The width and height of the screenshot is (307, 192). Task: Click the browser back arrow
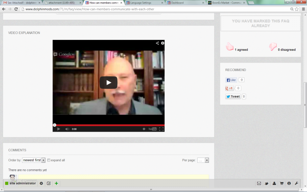coord(4,9)
